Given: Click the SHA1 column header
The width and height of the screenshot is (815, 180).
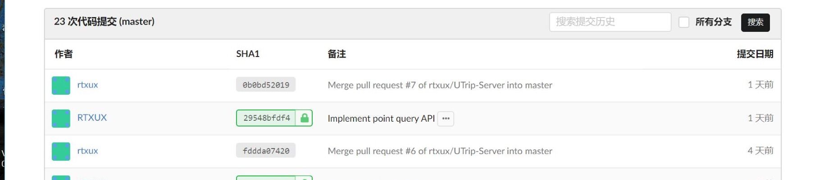Looking at the screenshot, I should [248, 54].
